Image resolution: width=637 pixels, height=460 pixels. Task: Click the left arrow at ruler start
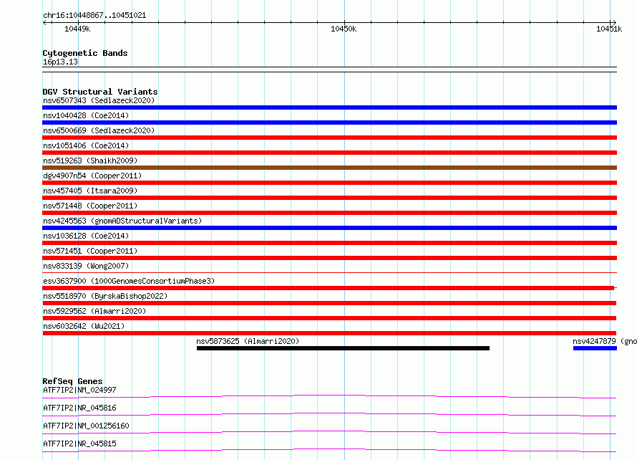click(x=46, y=22)
